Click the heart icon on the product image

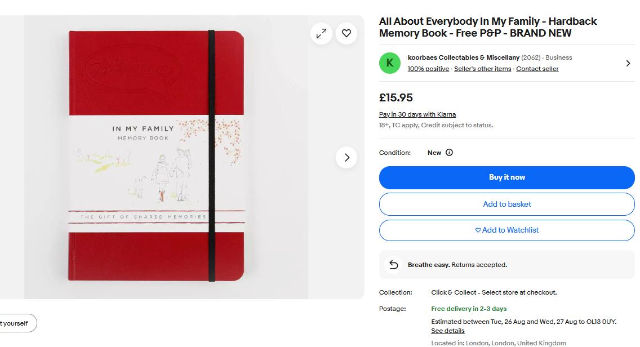click(346, 33)
